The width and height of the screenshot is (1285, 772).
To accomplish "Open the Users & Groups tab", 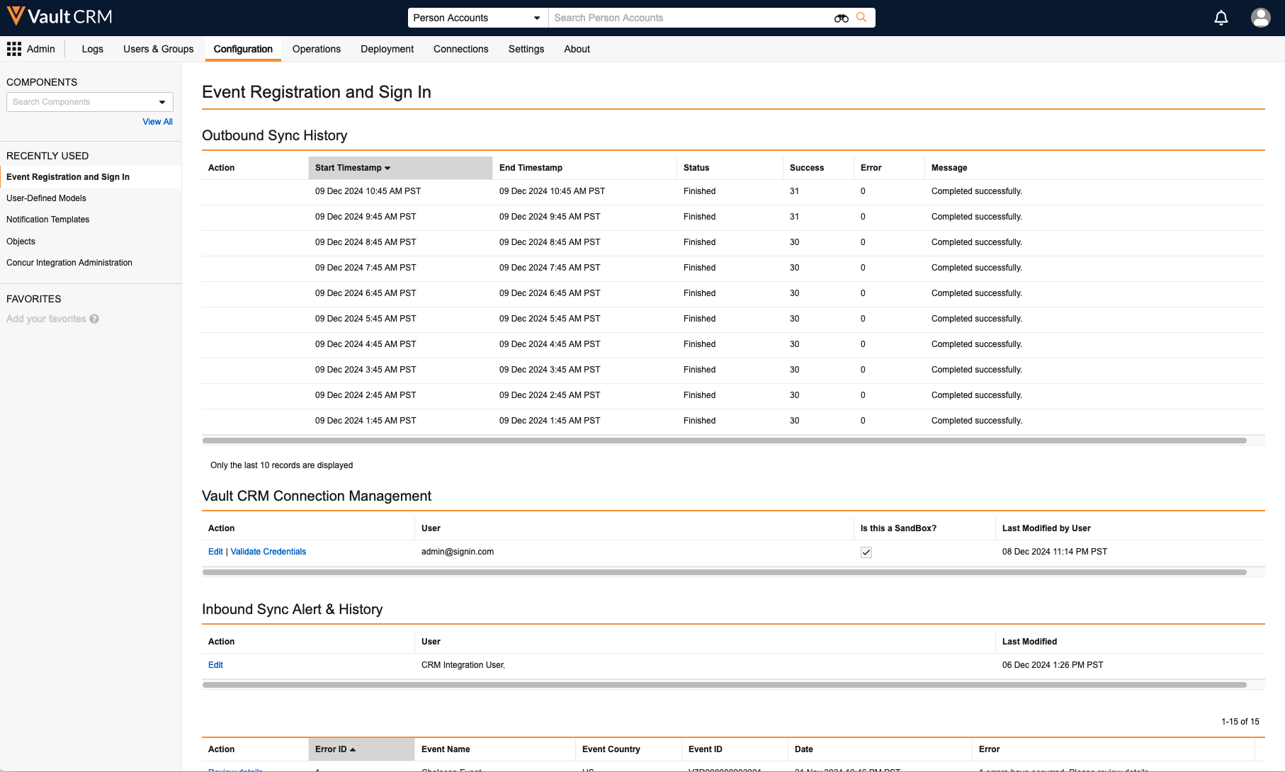I will point(158,49).
